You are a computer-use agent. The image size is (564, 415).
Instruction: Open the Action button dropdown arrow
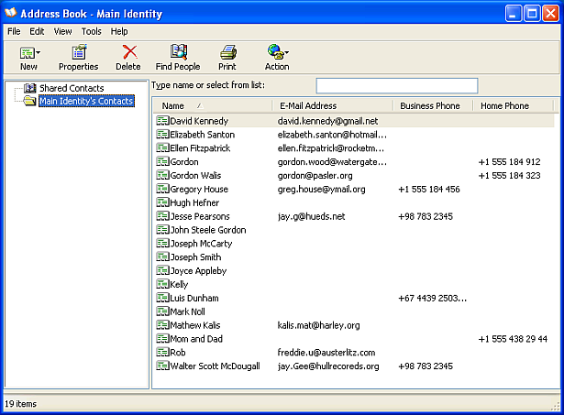click(x=287, y=53)
